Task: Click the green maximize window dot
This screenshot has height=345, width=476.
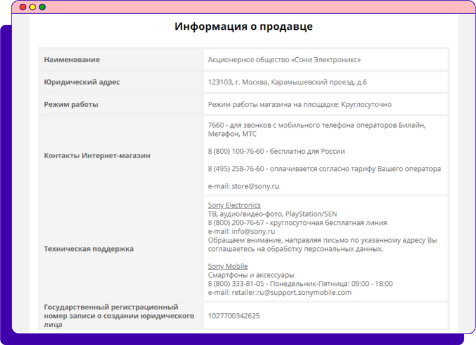Action: [43, 7]
